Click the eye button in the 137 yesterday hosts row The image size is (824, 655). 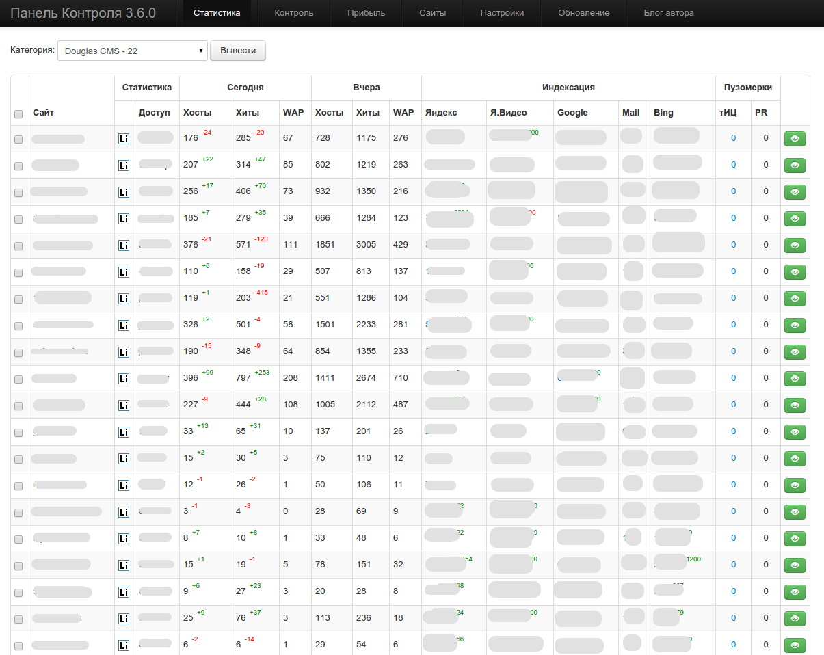[x=795, y=432]
